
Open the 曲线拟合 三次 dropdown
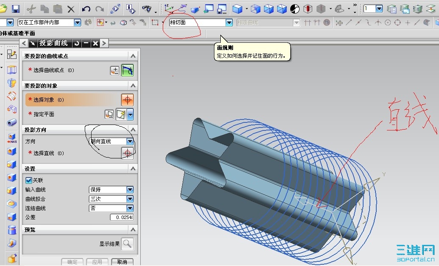coord(130,199)
